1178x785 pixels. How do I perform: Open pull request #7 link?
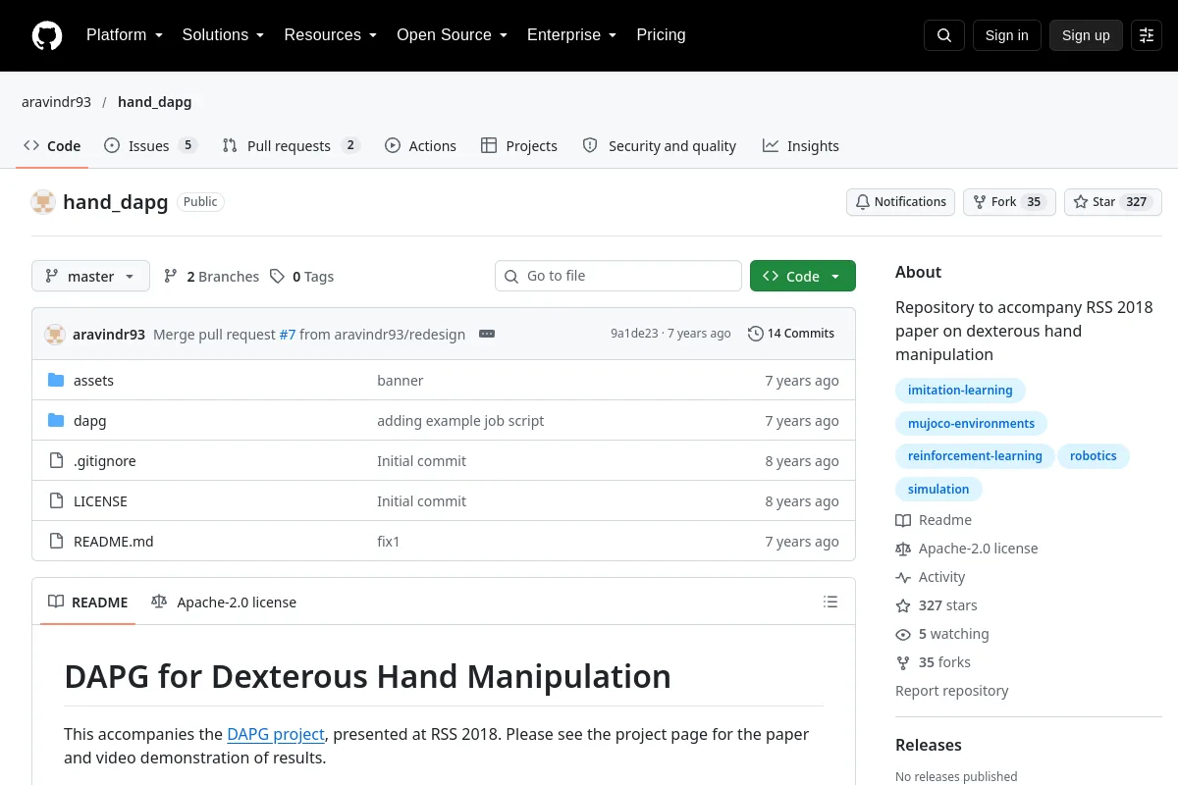[x=287, y=335]
